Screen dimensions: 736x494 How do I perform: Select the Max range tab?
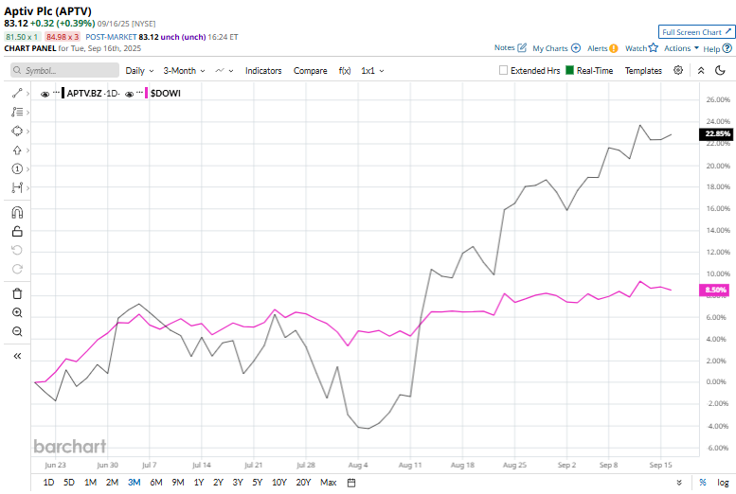click(328, 483)
